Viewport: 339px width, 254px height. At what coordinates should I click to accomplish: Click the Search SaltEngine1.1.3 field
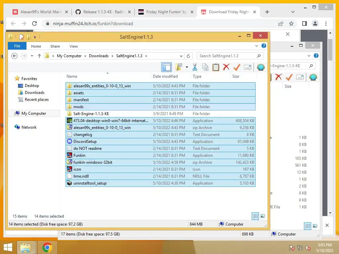(230, 56)
